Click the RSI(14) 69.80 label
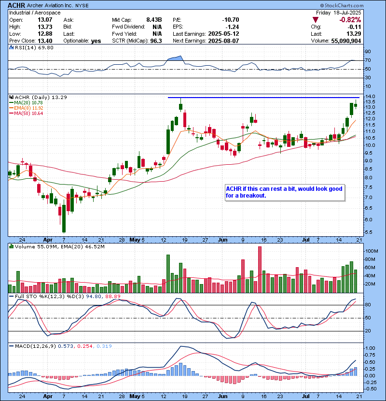Screen dimensions: 386x401 point(34,47)
